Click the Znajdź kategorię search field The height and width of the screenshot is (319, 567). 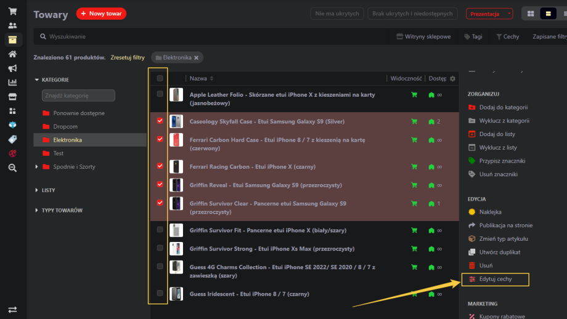[x=78, y=95]
